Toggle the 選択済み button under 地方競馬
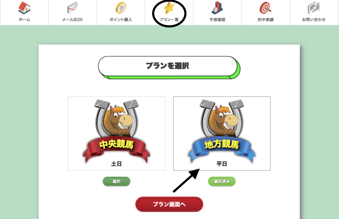 tap(222, 181)
